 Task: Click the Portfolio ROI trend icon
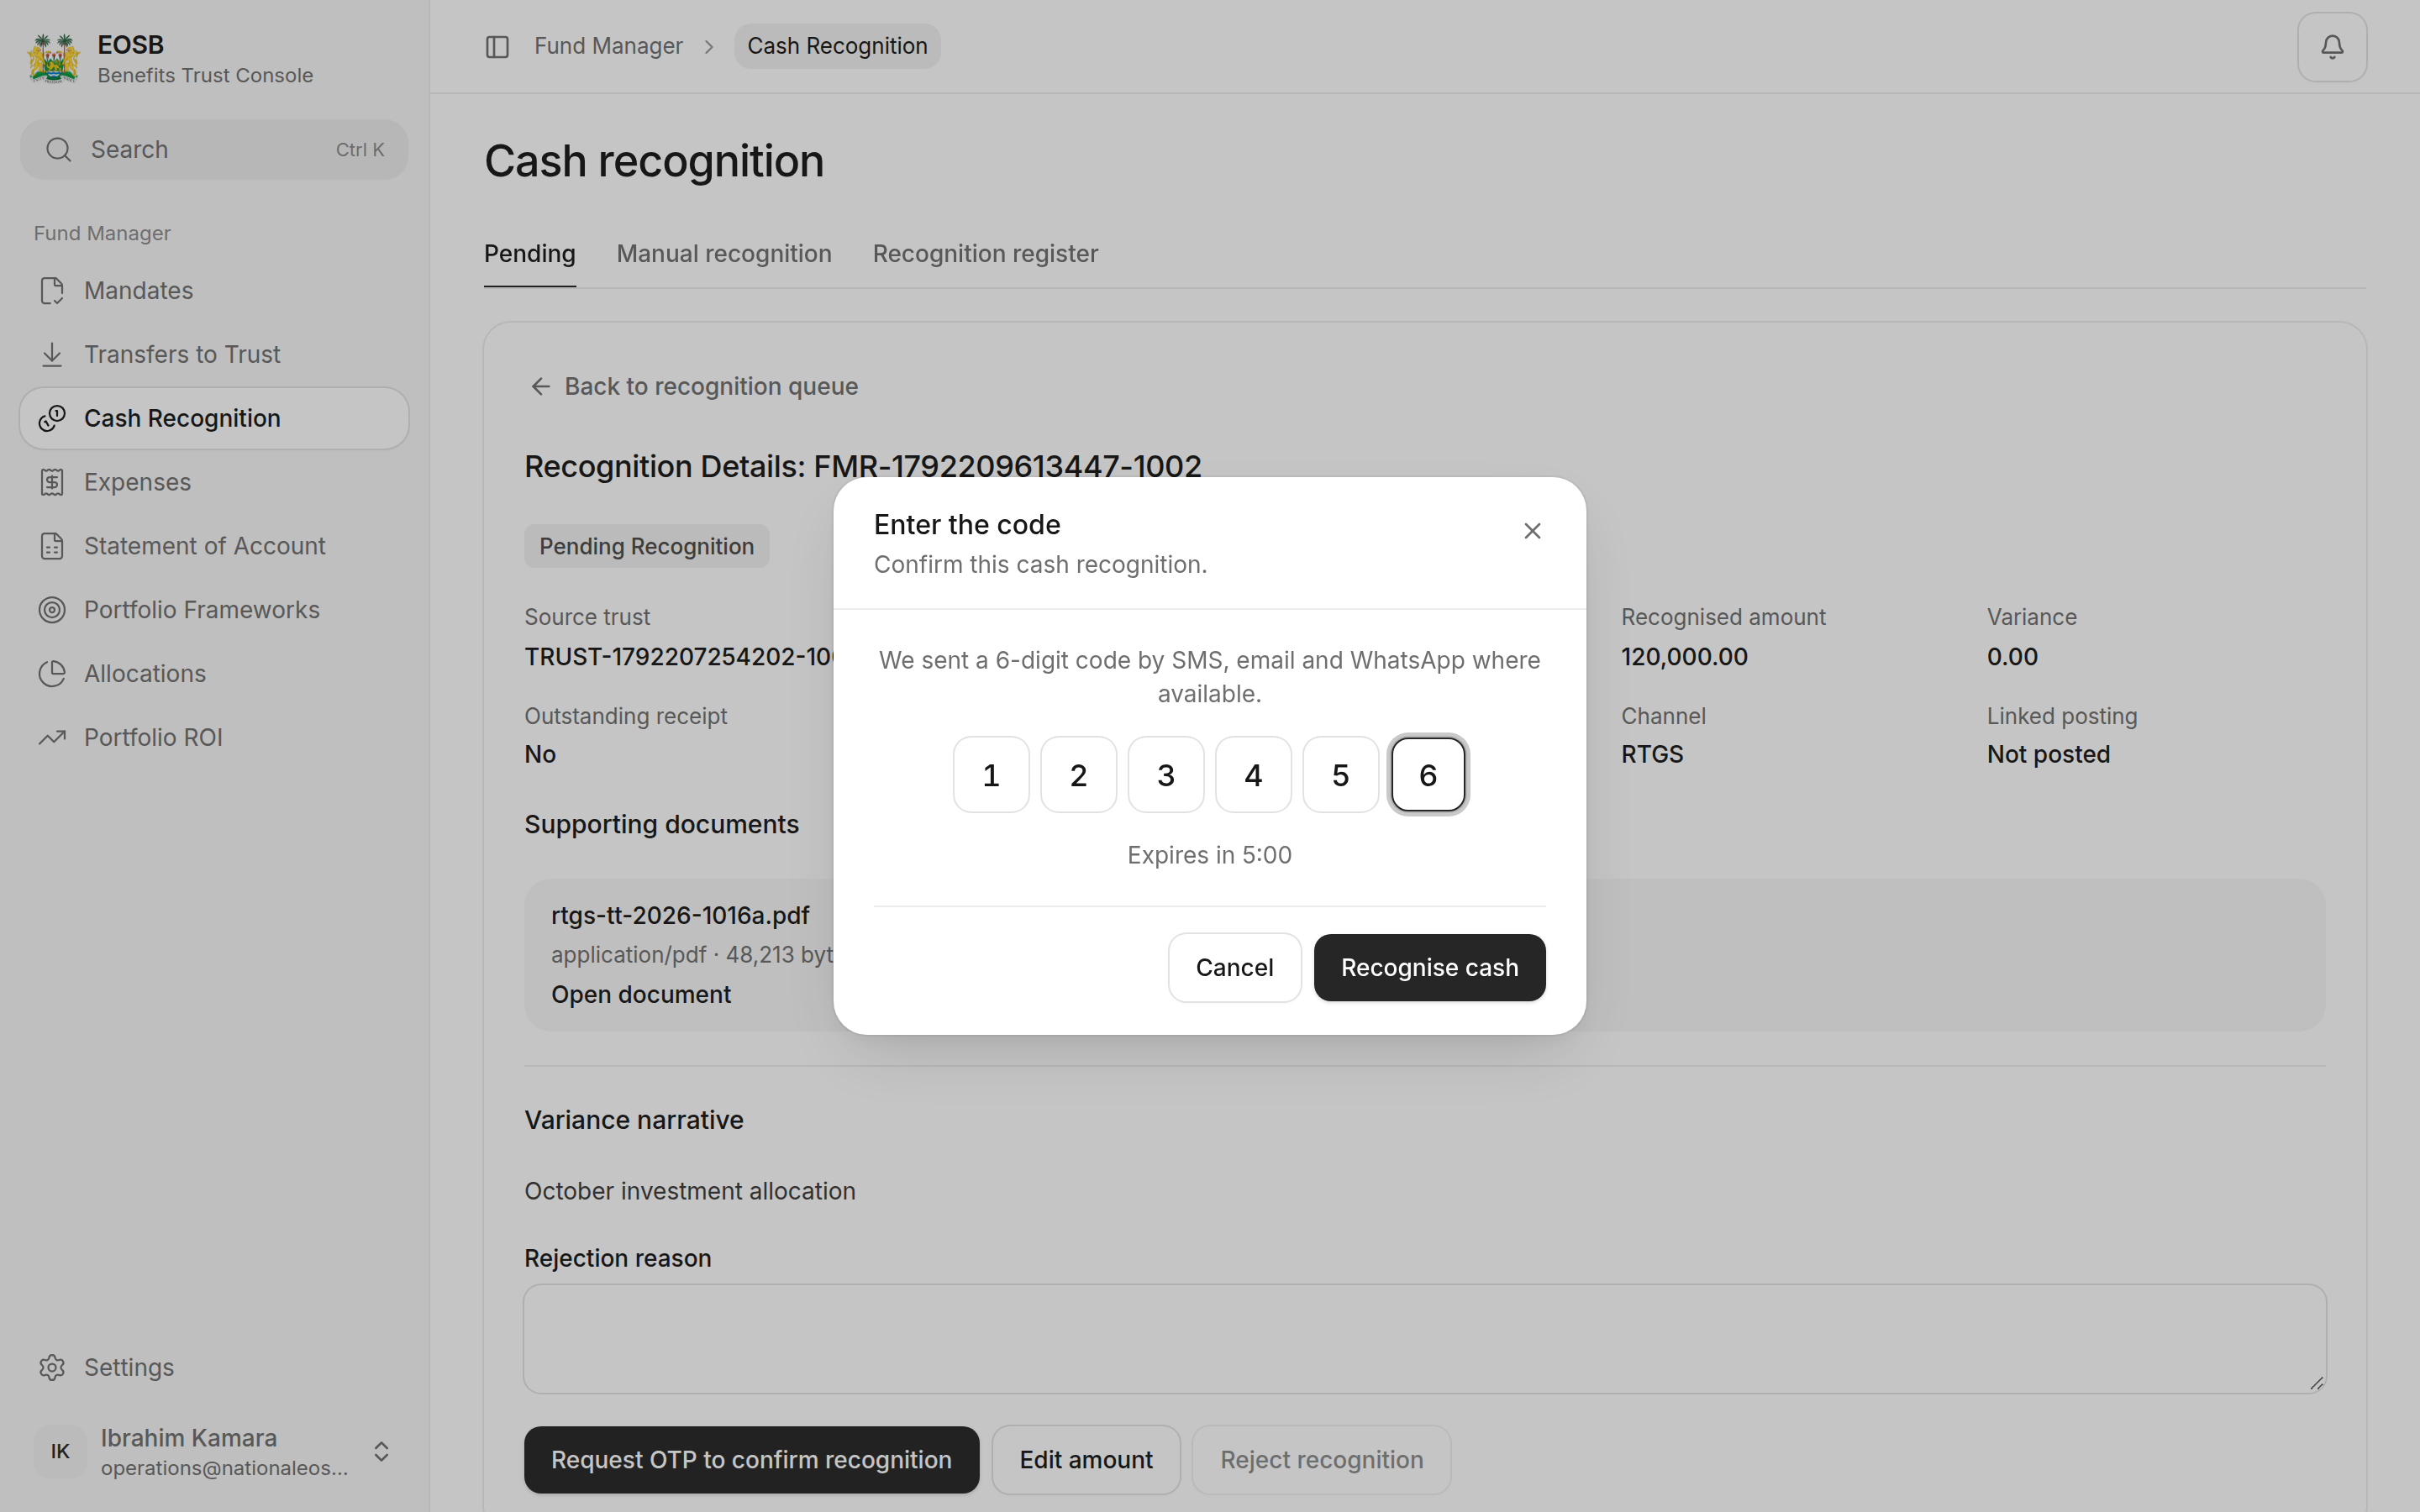[52, 738]
